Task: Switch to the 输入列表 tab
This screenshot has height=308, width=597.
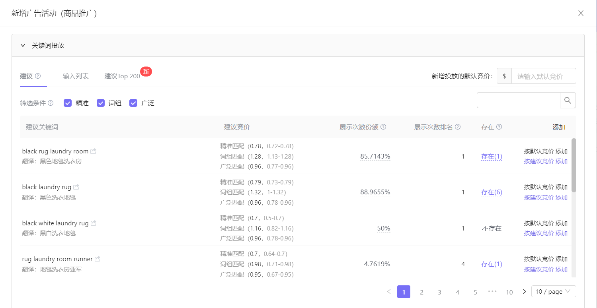Action: click(x=76, y=76)
